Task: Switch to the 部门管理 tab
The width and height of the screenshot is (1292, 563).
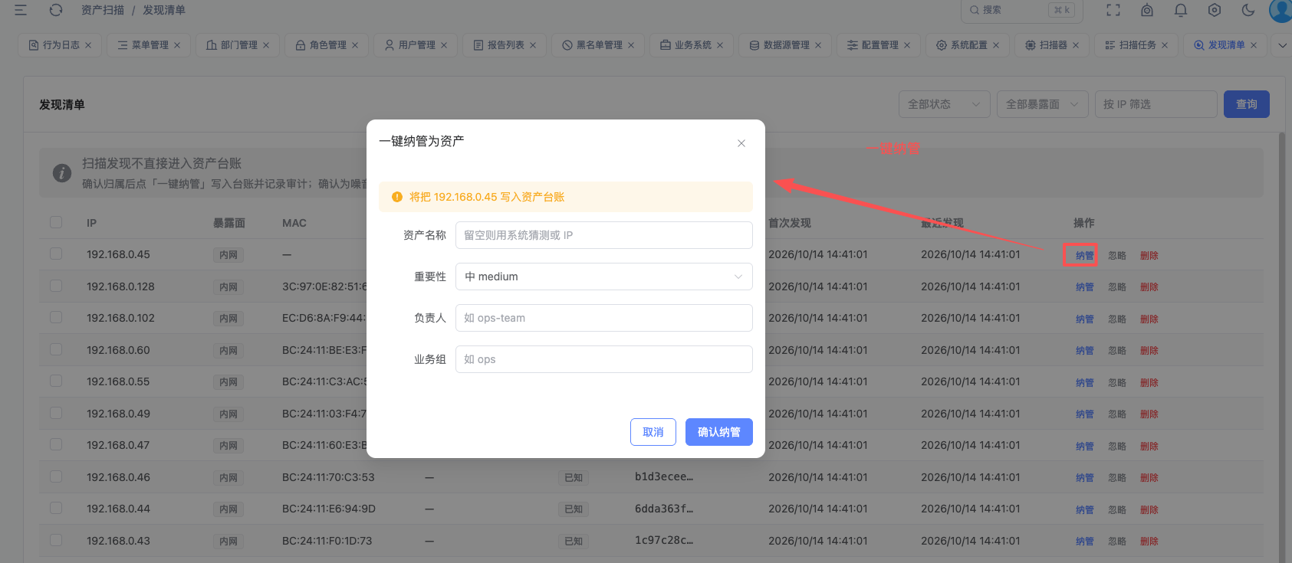Action: click(x=238, y=45)
